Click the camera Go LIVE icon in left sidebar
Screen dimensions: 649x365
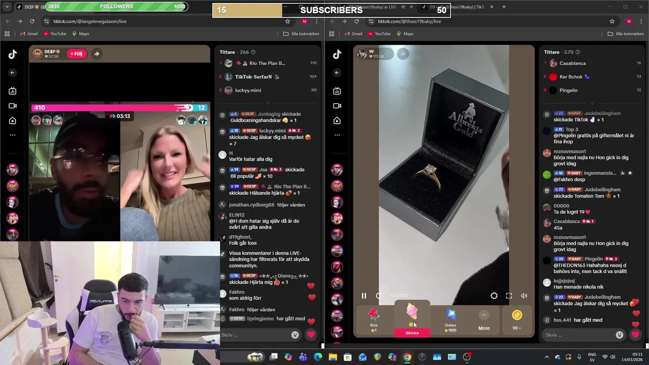click(x=13, y=105)
